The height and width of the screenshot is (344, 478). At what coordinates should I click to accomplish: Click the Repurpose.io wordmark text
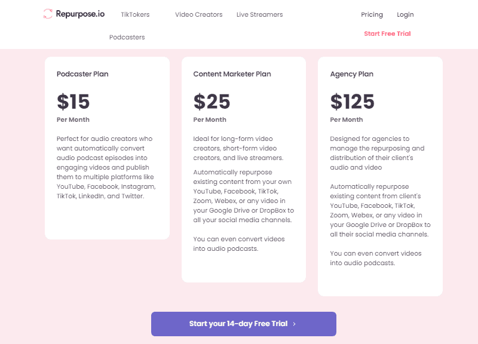pos(80,14)
